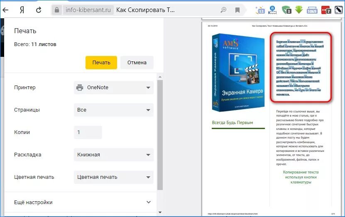Viewport: 345px width, 217px height.
Task: Open the mail extension showing 1069
Action: point(312,10)
